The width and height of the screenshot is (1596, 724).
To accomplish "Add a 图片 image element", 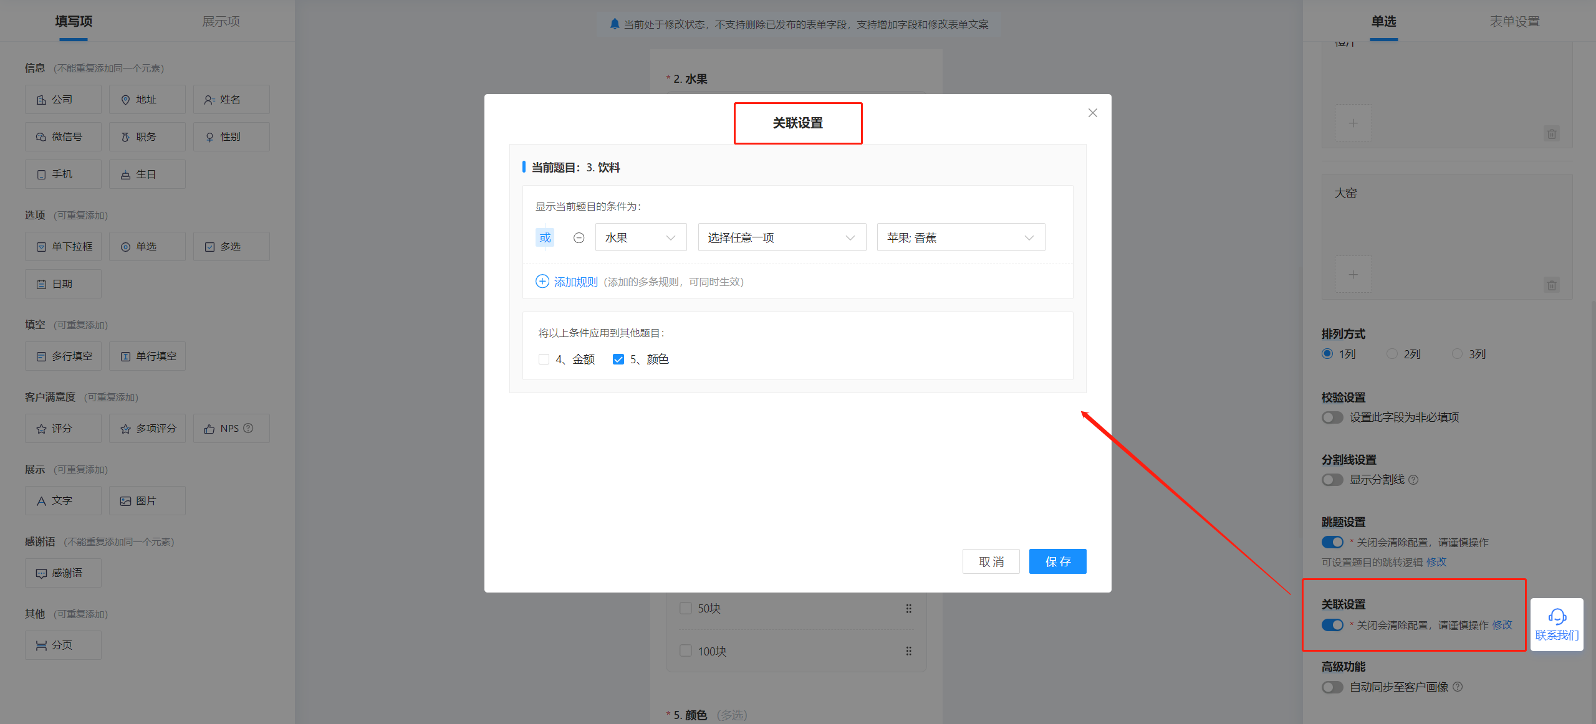I will click(147, 501).
